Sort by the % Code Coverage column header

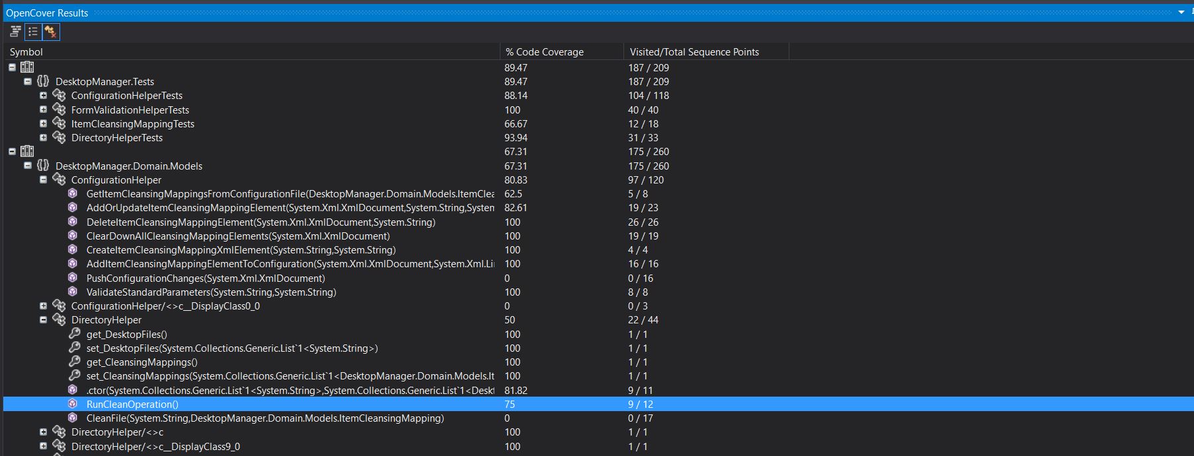(544, 51)
